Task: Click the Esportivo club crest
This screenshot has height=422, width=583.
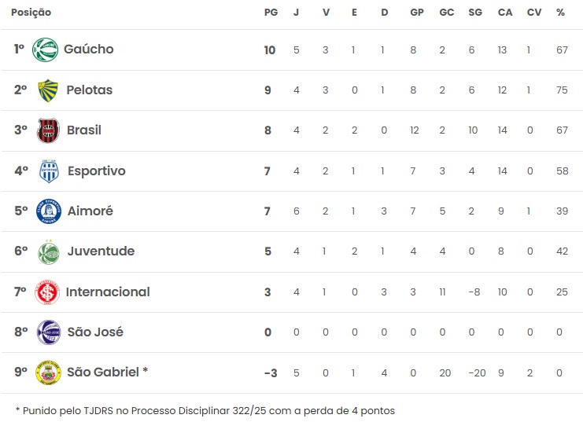Action: point(49,171)
